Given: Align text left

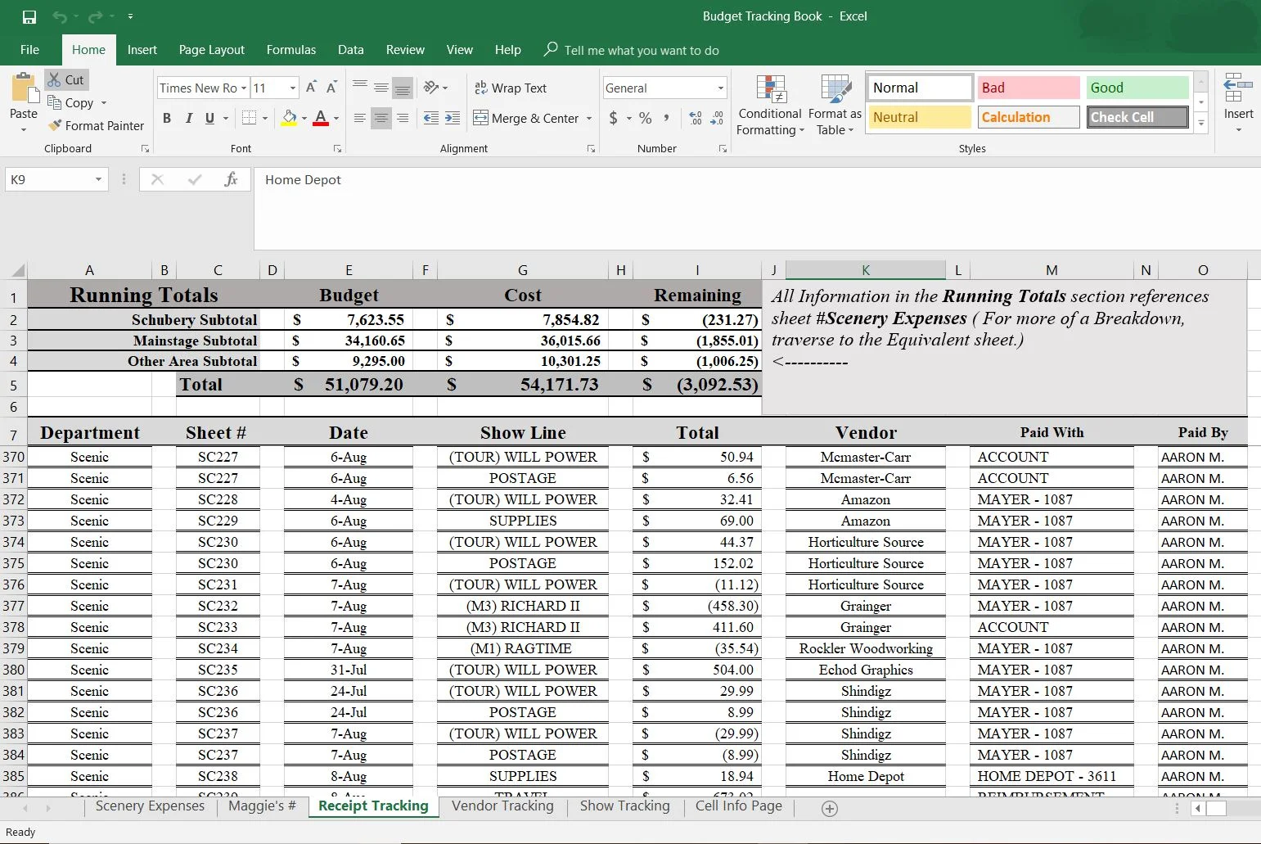Looking at the screenshot, I should point(359,118).
